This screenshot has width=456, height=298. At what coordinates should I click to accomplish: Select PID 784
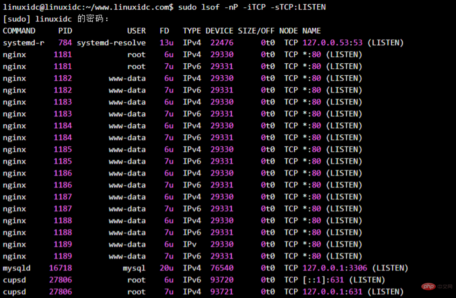tap(65, 43)
